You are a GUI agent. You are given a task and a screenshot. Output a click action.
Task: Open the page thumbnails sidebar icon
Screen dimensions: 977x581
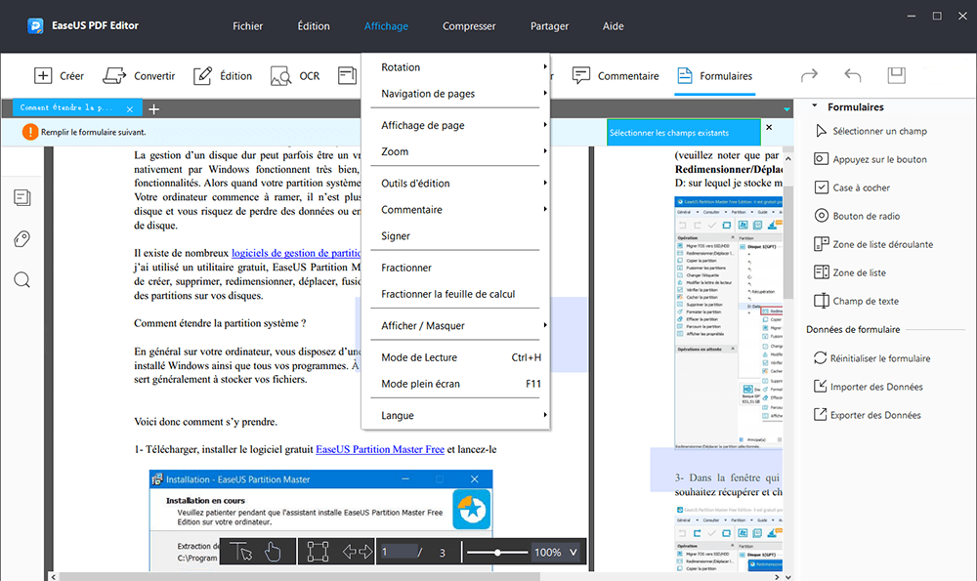tap(21, 198)
